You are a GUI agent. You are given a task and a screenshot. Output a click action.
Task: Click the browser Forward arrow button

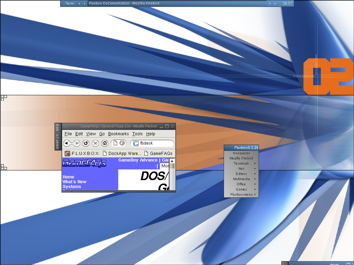(x=77, y=143)
